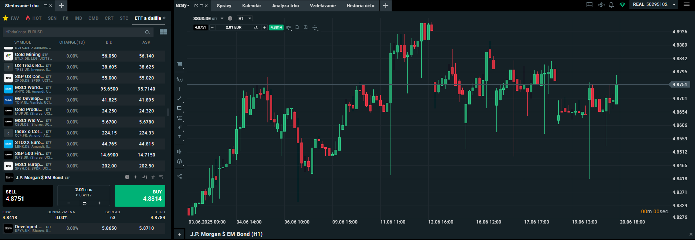Viewport: 695px width, 240px height.
Task: Switch the market list grid view
Action: pyautogui.click(x=163, y=32)
